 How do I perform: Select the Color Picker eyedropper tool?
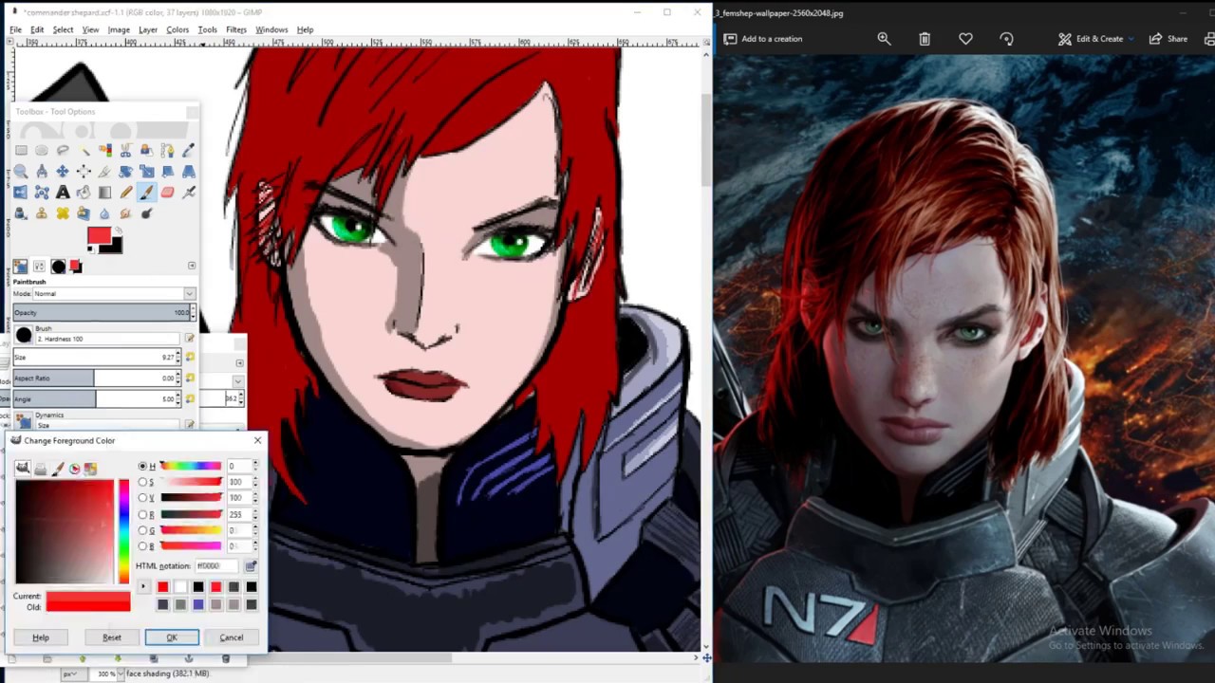(189, 150)
